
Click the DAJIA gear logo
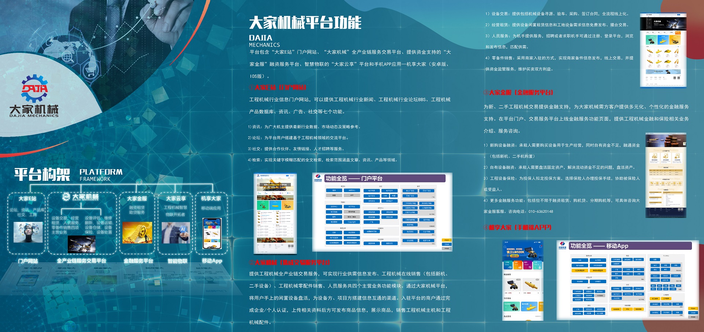pos(34,88)
